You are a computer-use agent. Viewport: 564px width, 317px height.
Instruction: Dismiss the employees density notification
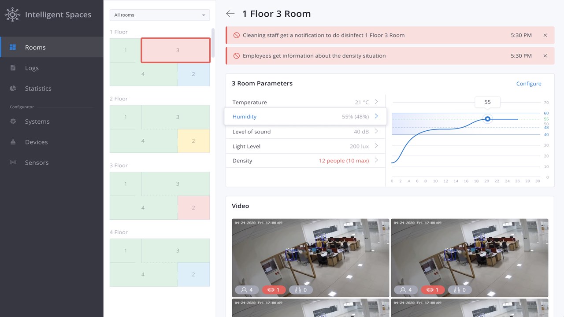click(x=545, y=56)
